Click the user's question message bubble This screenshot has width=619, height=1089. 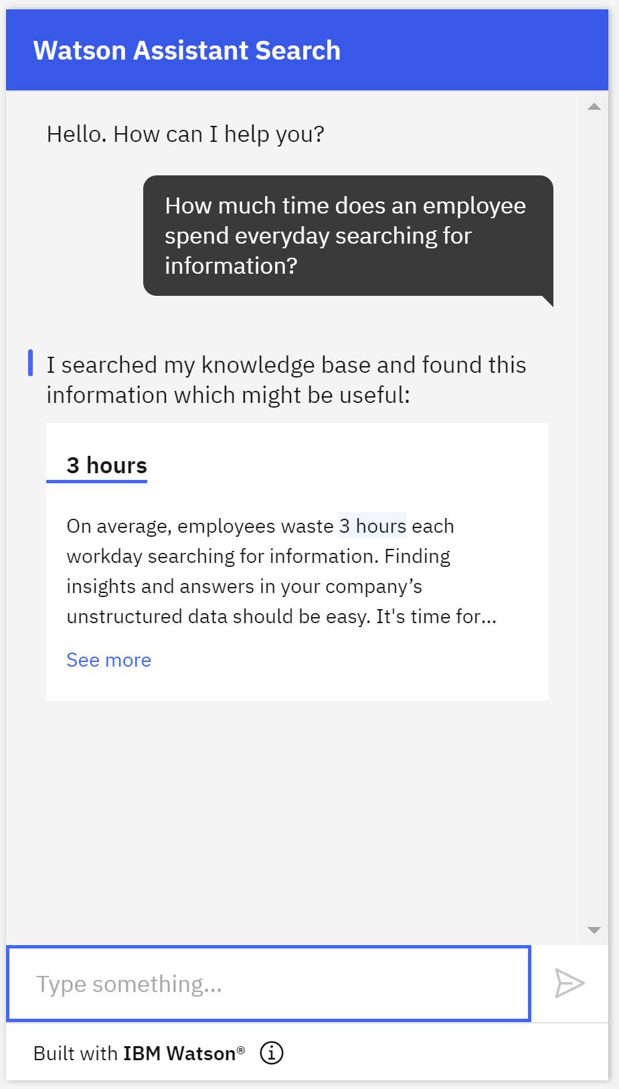click(x=347, y=235)
